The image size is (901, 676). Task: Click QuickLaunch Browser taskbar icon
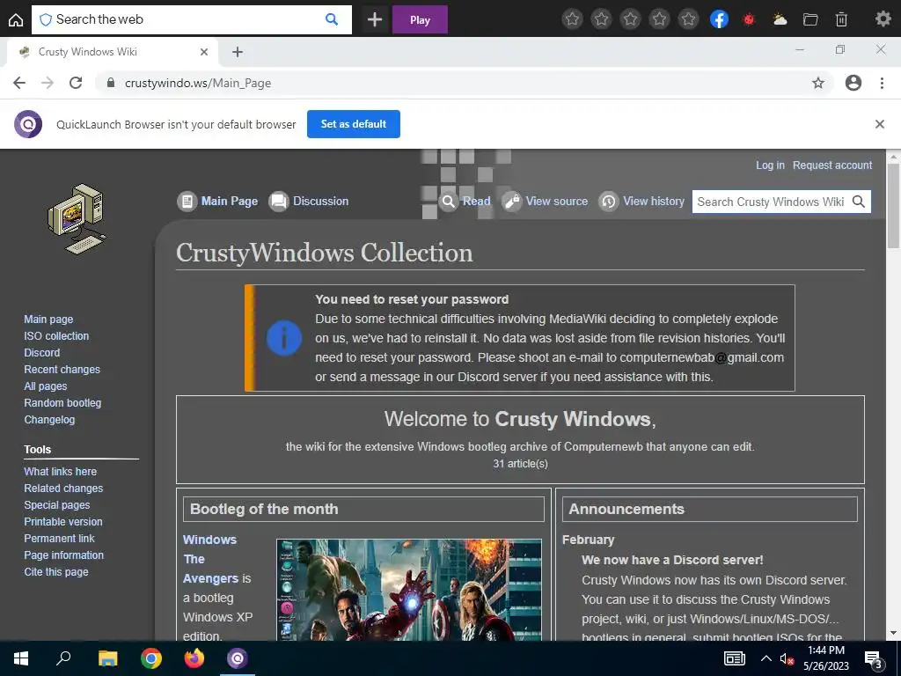pyautogui.click(x=238, y=658)
